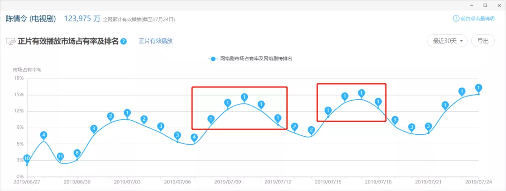Click the rank 3 marker on 2019/07/21
The image size is (506, 191).
pos(428,126)
